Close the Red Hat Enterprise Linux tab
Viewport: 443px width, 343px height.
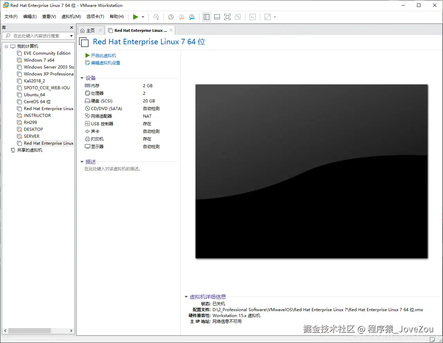click(171, 30)
